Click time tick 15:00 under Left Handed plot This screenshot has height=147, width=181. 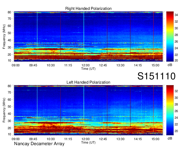click(x=155, y=139)
